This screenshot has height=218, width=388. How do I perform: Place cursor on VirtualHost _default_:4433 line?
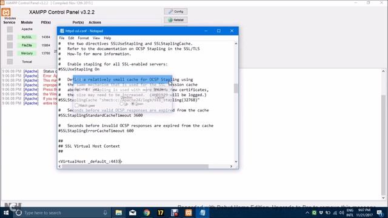tap(90, 162)
